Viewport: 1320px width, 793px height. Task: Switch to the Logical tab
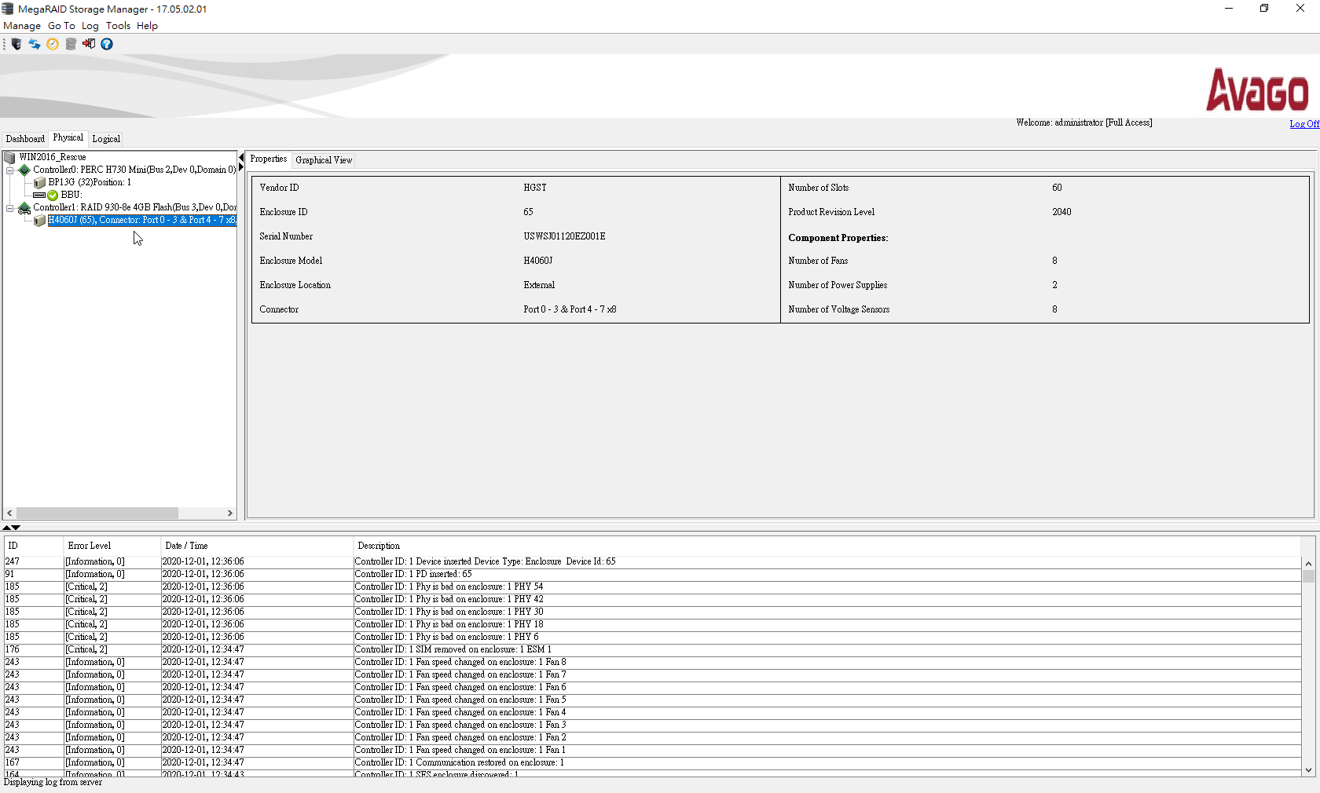coord(106,139)
